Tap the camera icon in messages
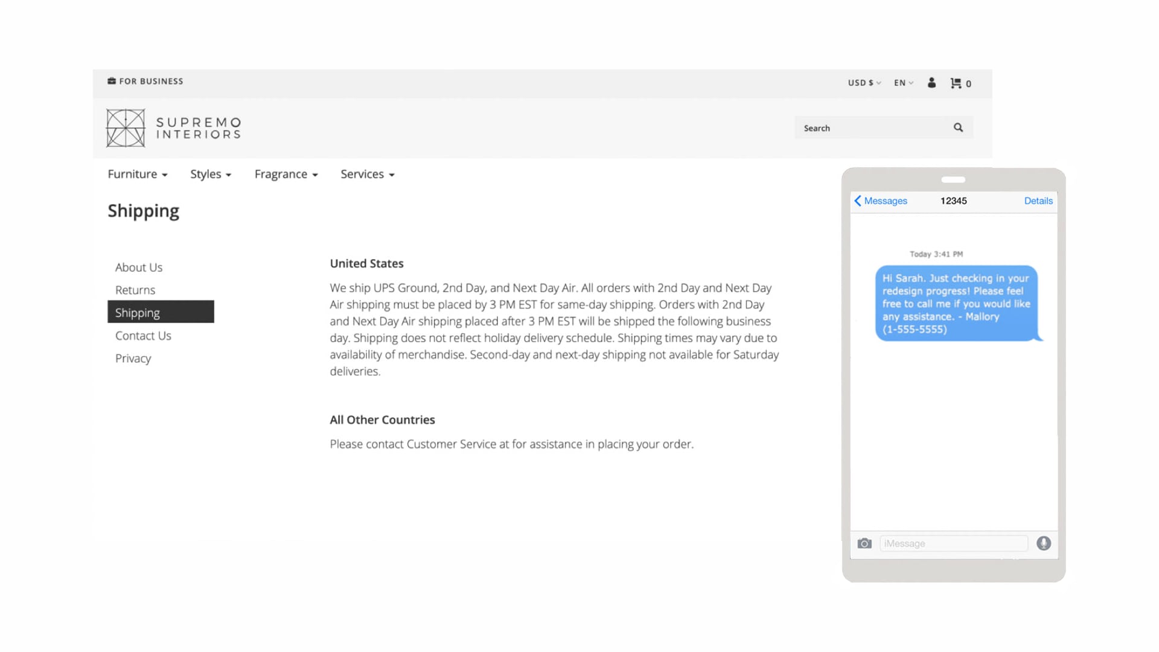Viewport: 1159px width, 652px height. (864, 543)
